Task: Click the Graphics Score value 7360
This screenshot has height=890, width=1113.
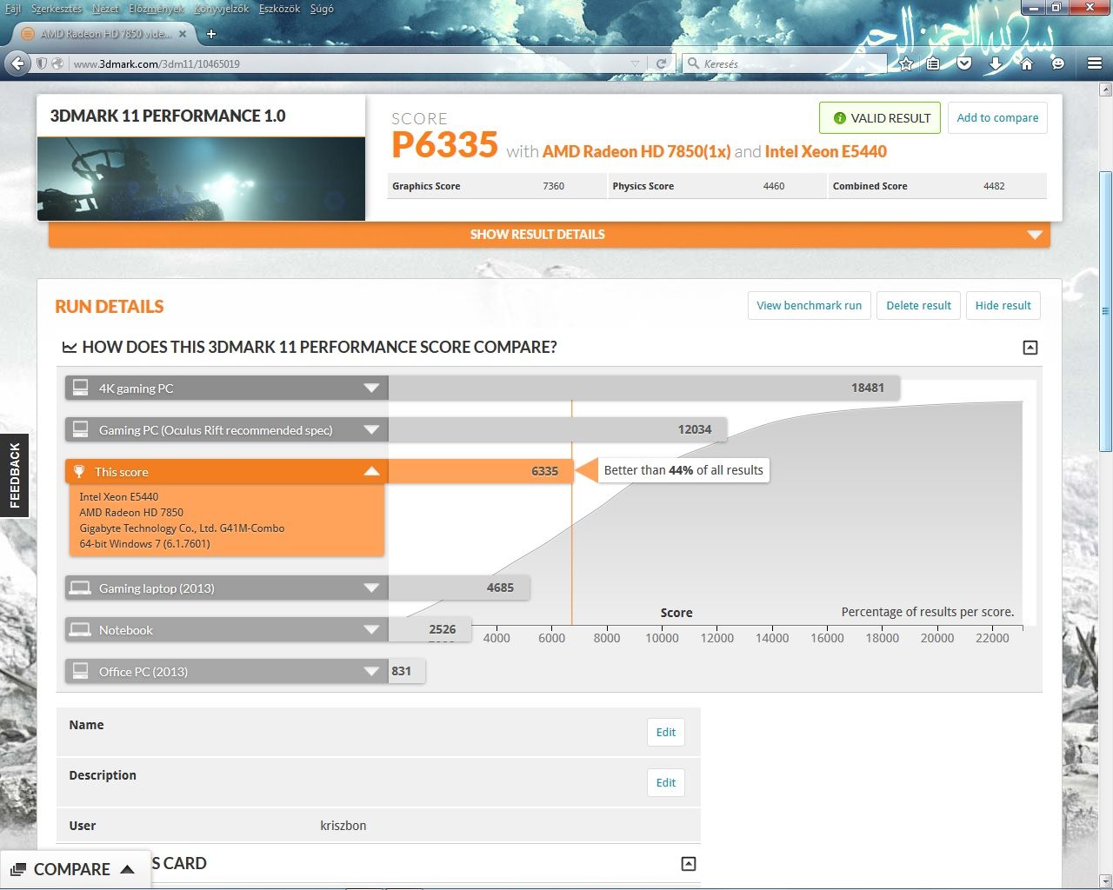Action: pos(553,186)
